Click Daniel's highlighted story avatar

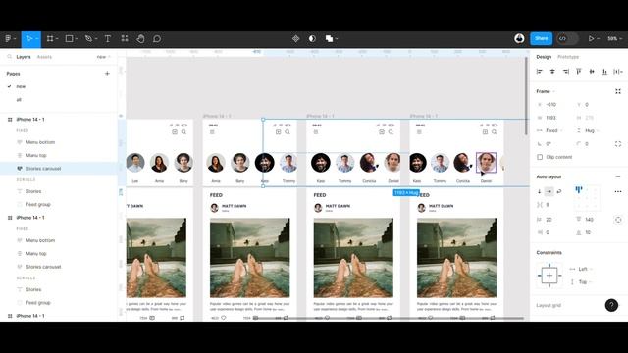pyautogui.click(x=486, y=163)
